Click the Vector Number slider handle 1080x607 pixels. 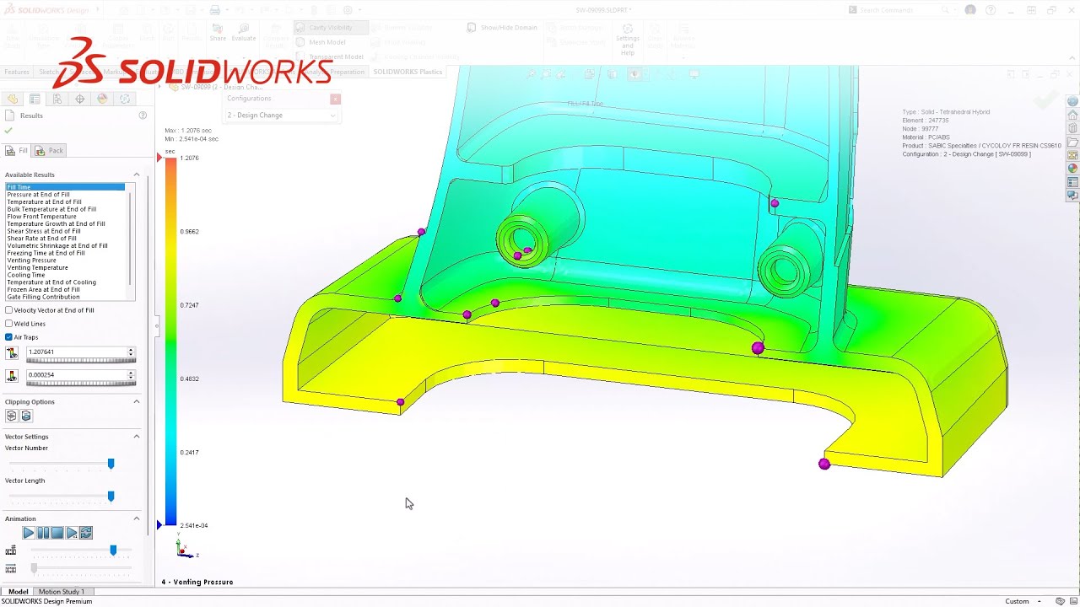coord(111,464)
